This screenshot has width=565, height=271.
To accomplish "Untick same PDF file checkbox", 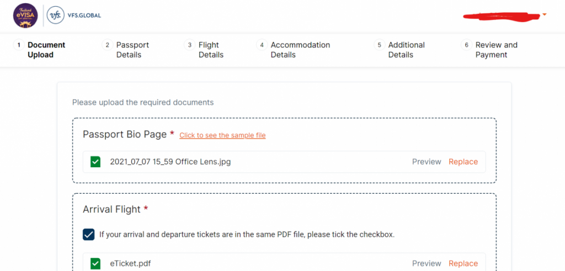I will tap(89, 235).
